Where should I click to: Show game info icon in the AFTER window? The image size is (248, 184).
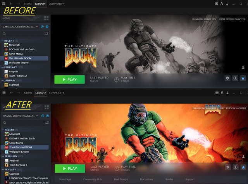(x=235, y=167)
